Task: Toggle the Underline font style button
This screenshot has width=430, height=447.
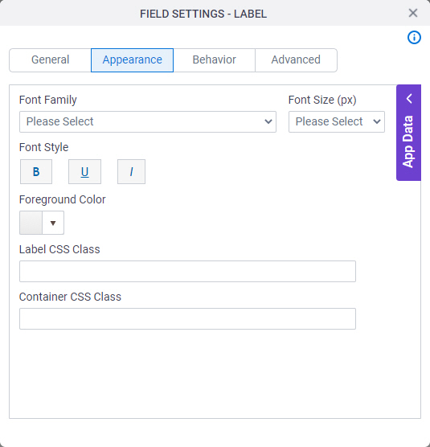Action: [84, 171]
